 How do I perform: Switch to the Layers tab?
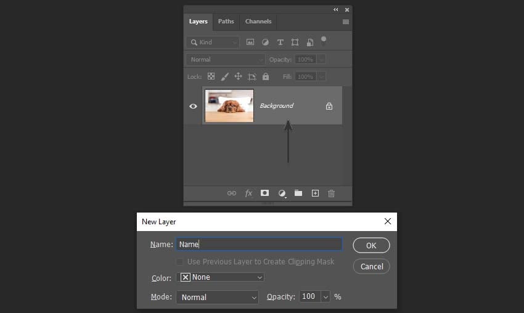[x=198, y=22]
